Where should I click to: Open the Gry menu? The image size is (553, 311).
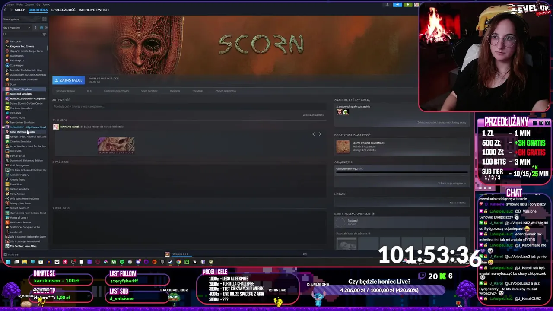(38, 4)
